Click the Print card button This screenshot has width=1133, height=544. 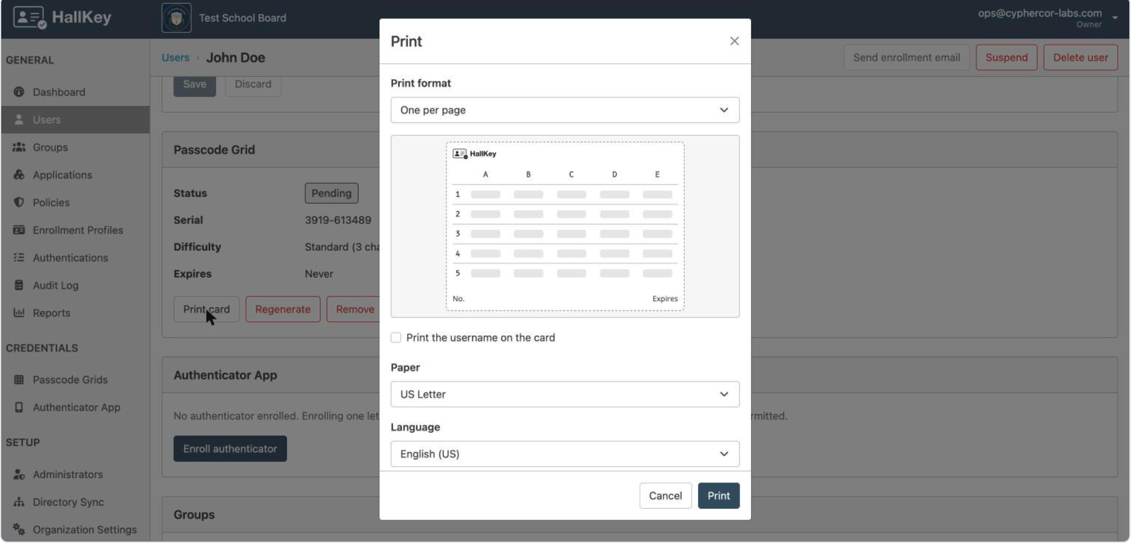coord(206,309)
